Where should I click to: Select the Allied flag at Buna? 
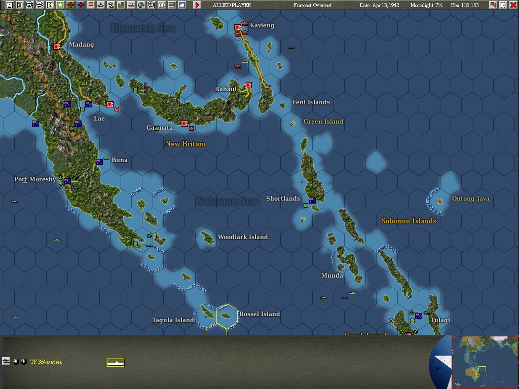[x=99, y=162]
